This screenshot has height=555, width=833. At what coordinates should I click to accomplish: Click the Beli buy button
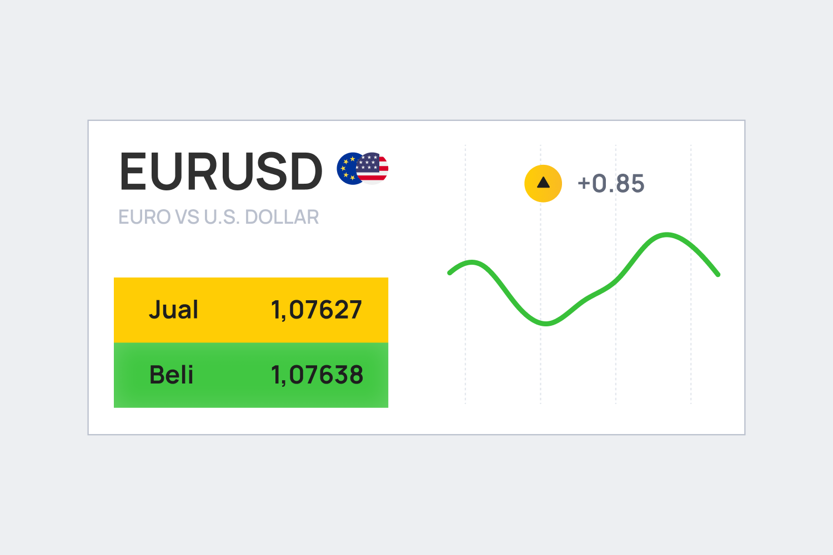point(251,375)
